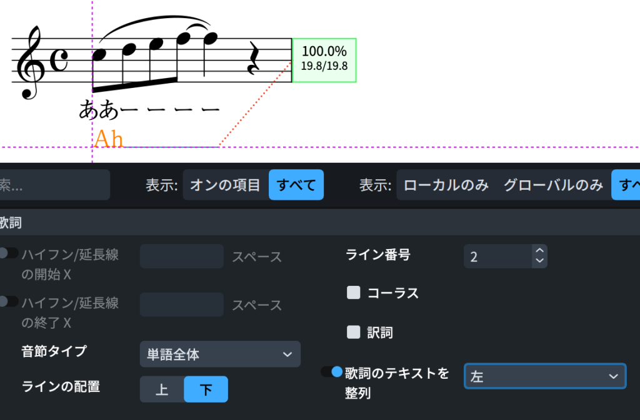The height and width of the screenshot is (420, 640).
Task: Check the 訳詞 checkbox
Action: 354,332
